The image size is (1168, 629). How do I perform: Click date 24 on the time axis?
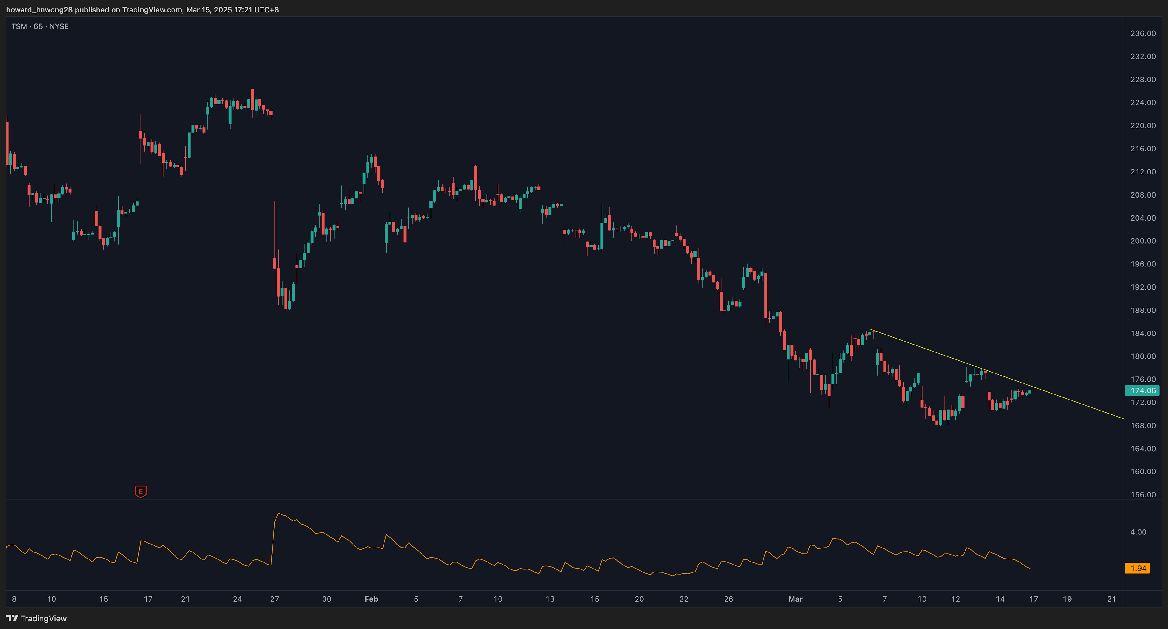pos(237,599)
